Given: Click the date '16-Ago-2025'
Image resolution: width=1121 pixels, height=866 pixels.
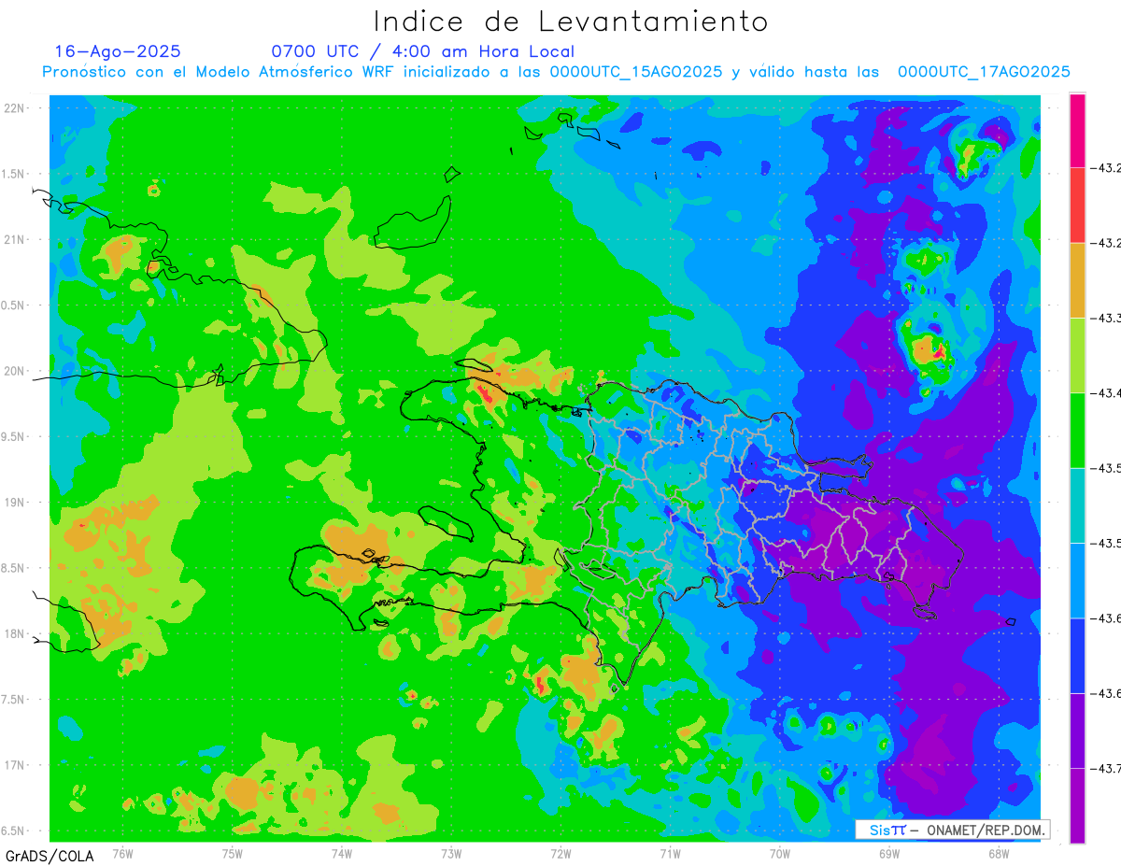Looking at the screenshot, I should 119,51.
